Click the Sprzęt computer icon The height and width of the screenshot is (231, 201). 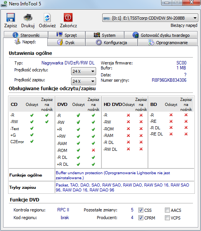pyautogui.click(x=60, y=35)
